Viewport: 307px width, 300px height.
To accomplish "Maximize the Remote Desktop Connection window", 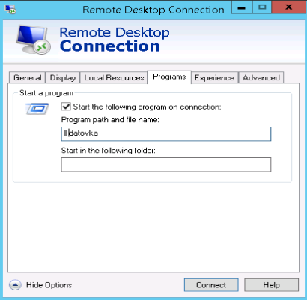I will [262, 7].
